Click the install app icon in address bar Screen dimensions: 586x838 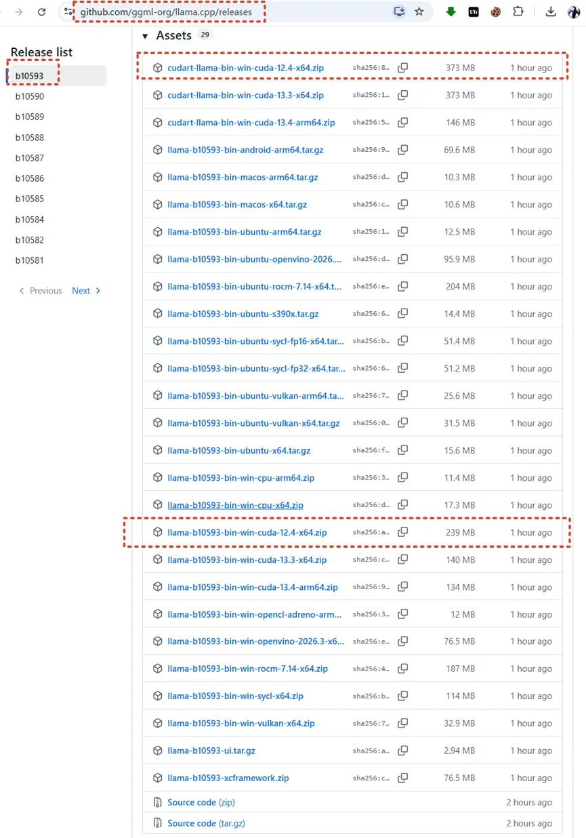click(x=399, y=12)
